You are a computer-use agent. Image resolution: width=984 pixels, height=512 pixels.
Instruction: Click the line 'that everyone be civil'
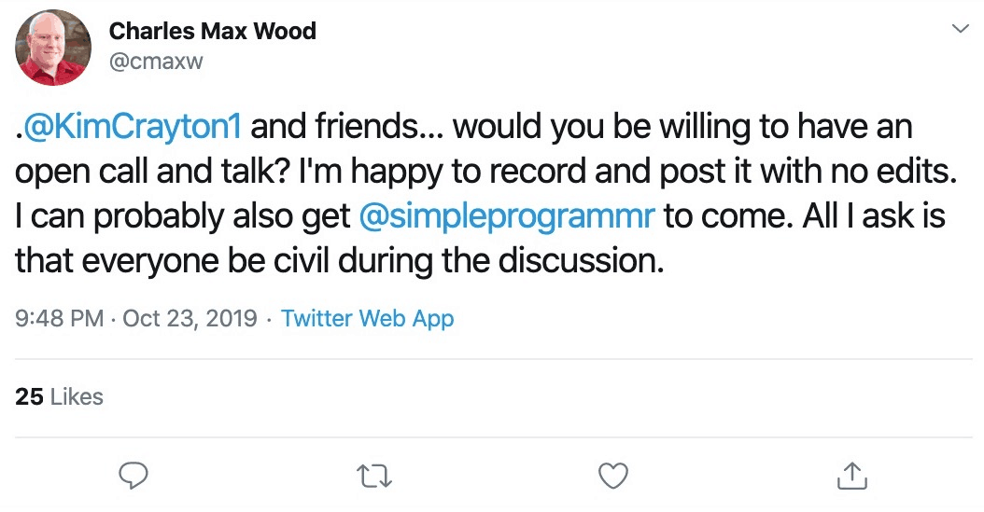tap(340, 261)
